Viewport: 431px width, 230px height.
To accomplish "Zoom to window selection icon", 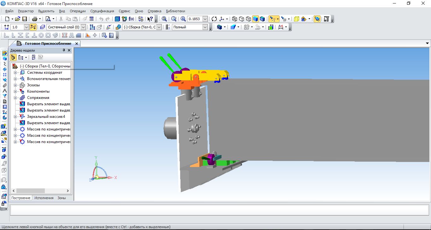I will (x=174, y=19).
